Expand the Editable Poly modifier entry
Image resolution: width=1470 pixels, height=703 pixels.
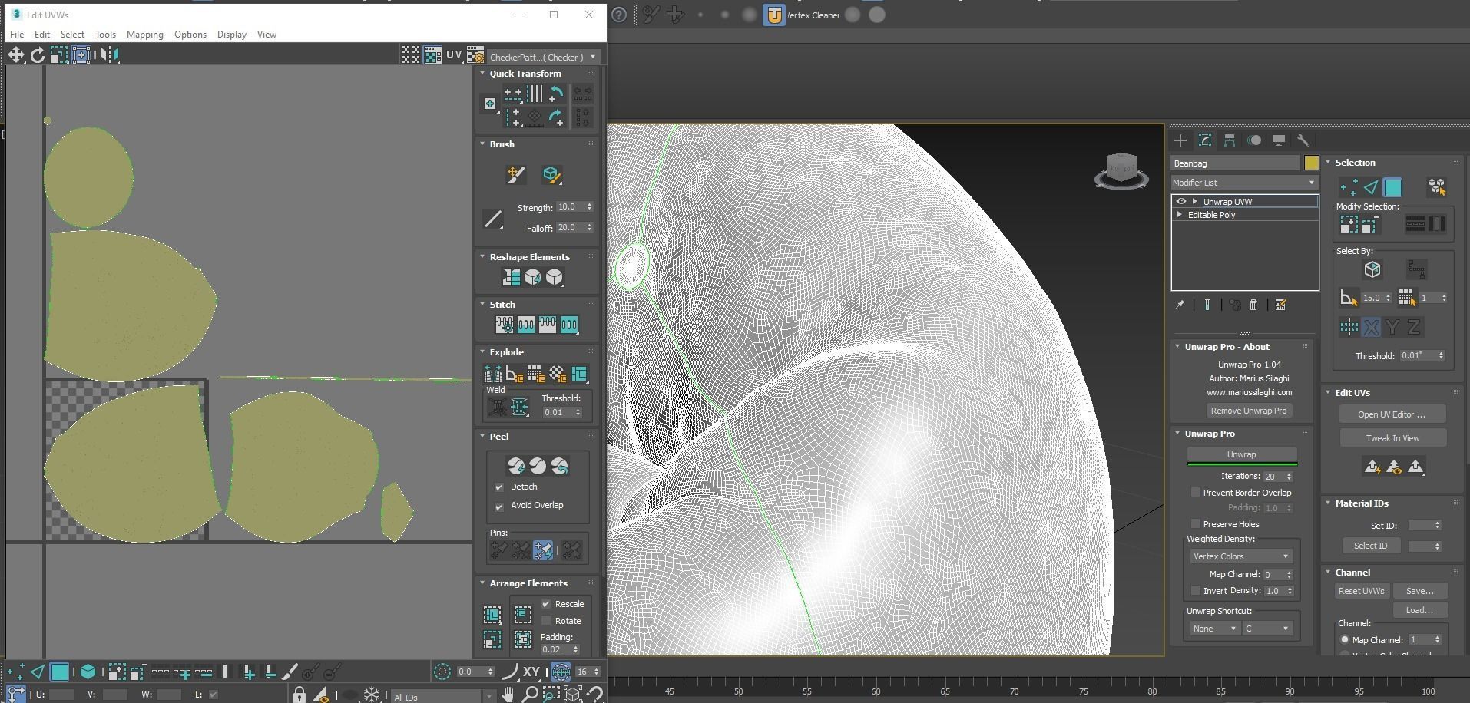pos(1180,215)
